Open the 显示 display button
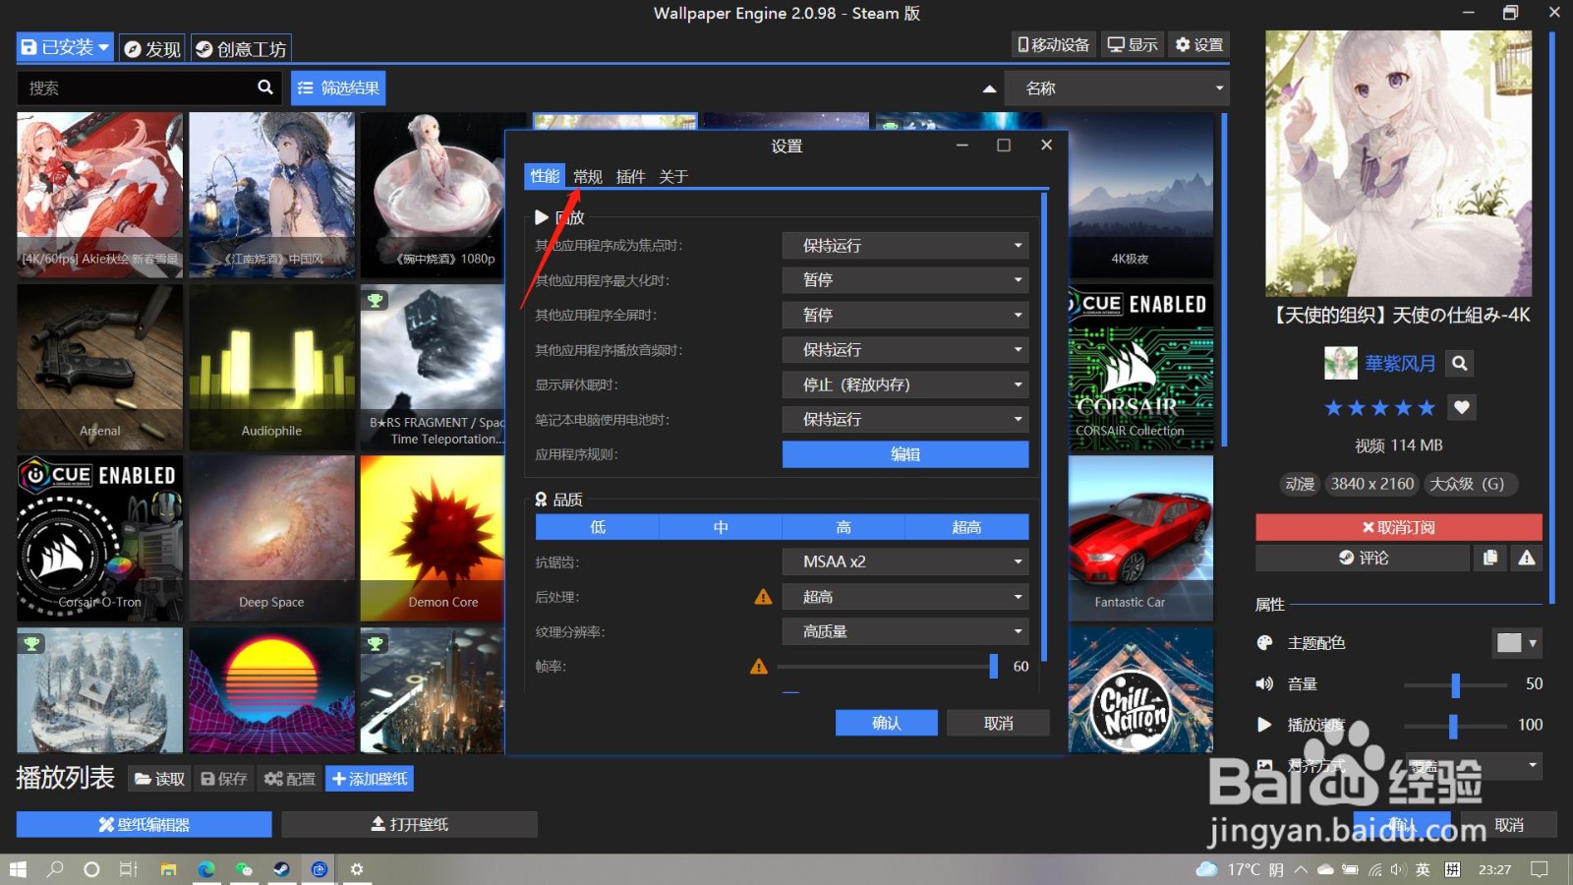The height and width of the screenshot is (885, 1573). coord(1133,44)
